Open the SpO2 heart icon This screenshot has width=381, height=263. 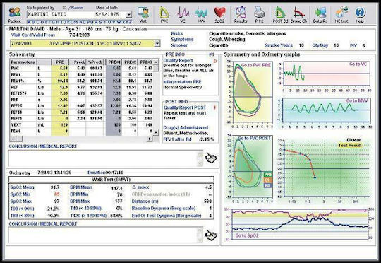pos(219,15)
